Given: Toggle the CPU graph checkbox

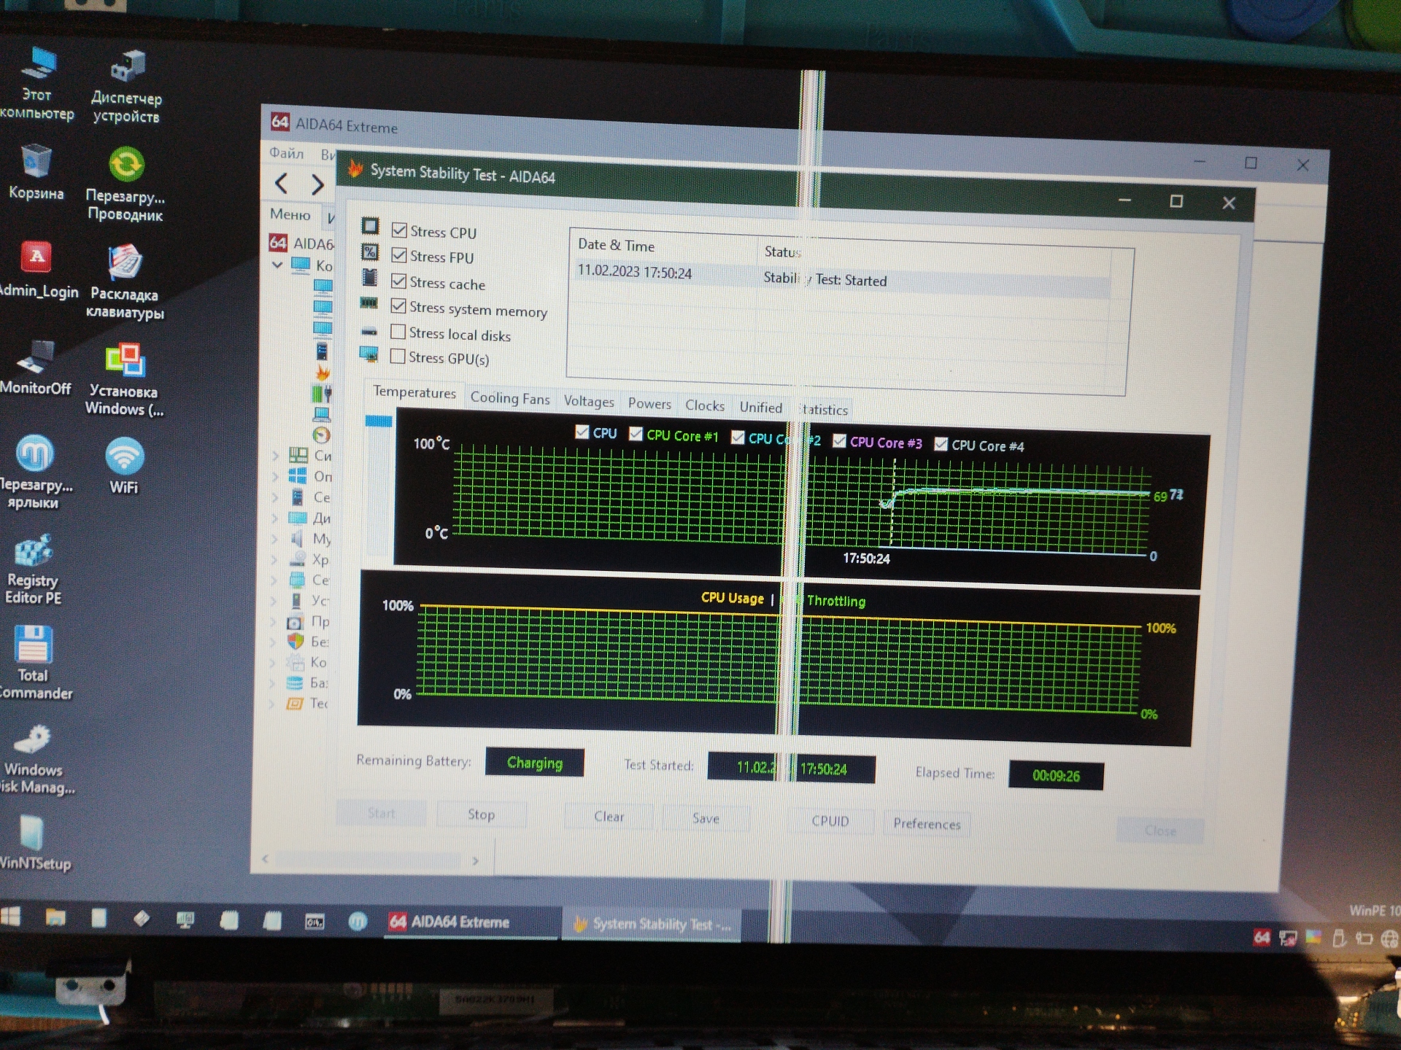Looking at the screenshot, I should (582, 432).
